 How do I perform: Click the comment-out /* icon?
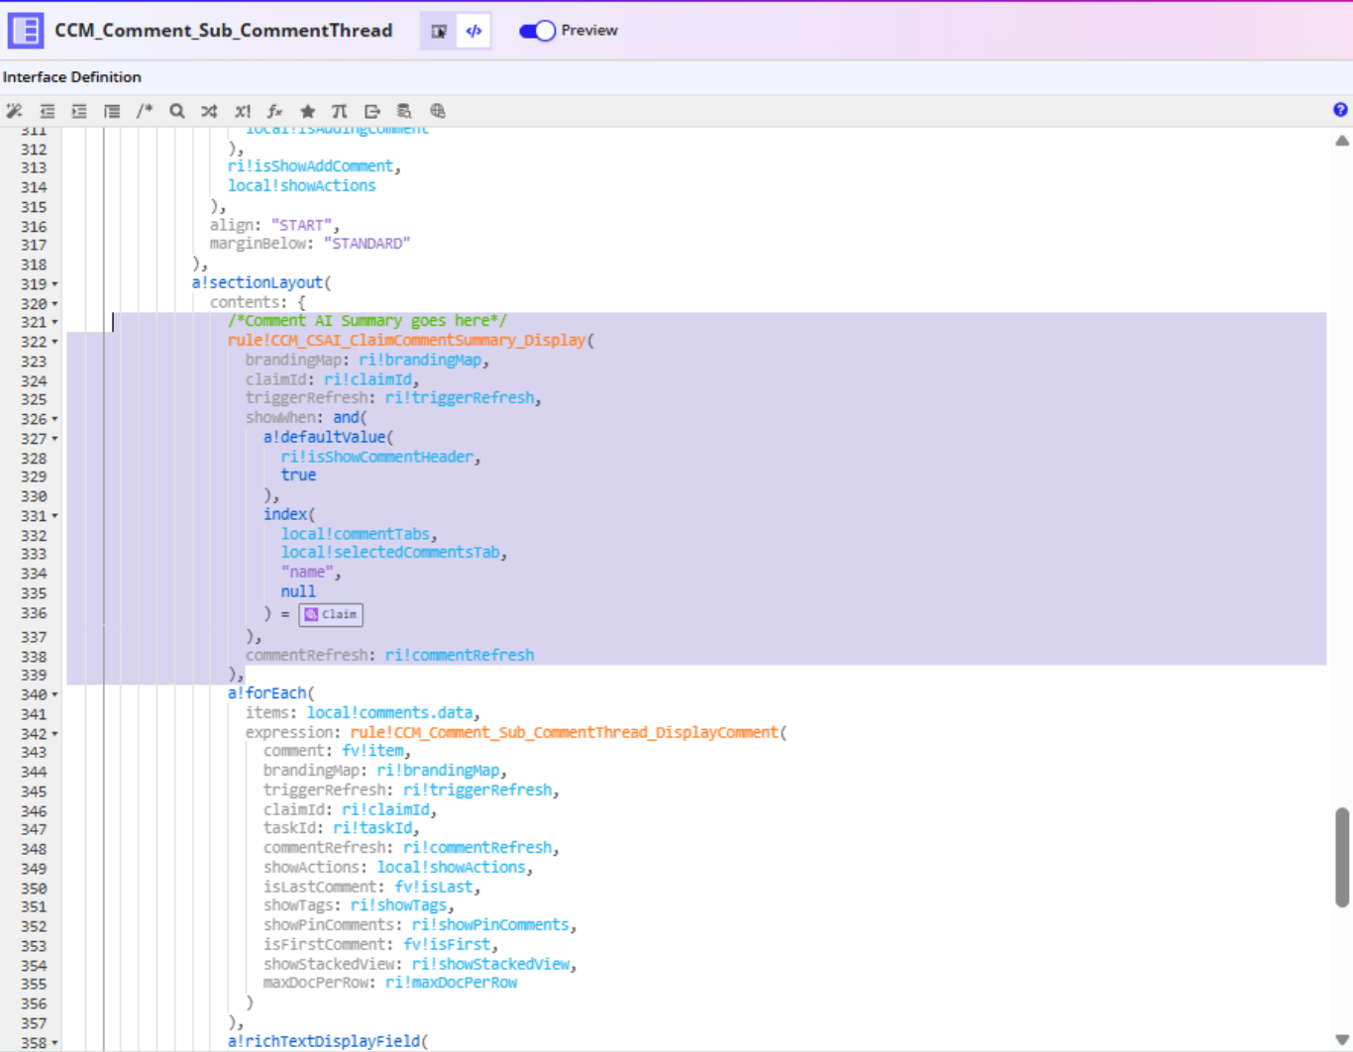(x=145, y=111)
